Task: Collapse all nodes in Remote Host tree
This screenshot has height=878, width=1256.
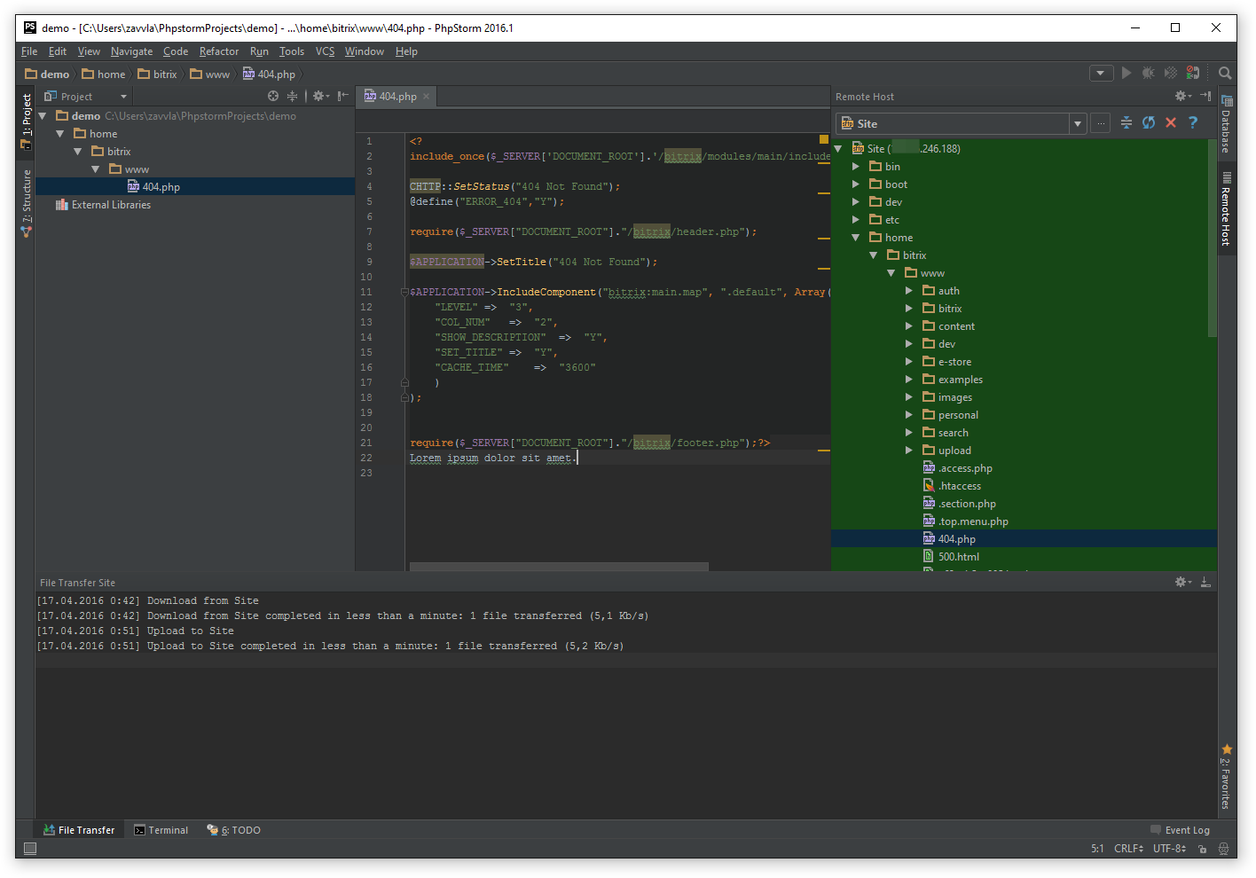Action: click(x=1126, y=123)
